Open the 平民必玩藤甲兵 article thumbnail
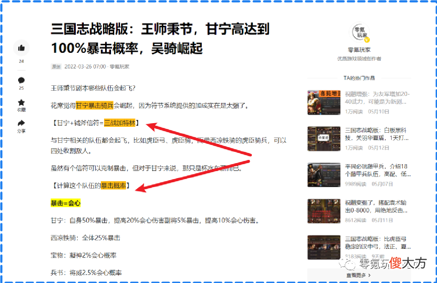The image size is (437, 283). [x=324, y=175]
